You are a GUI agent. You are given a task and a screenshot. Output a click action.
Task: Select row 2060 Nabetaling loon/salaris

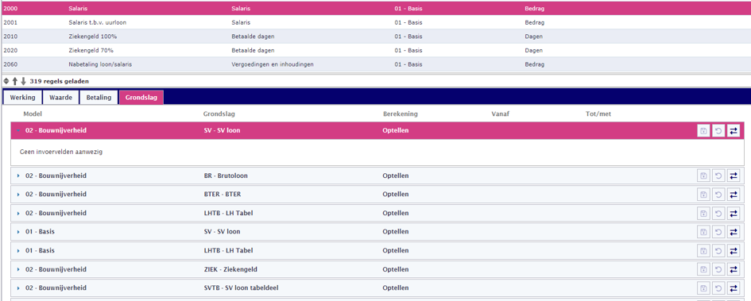(x=375, y=64)
